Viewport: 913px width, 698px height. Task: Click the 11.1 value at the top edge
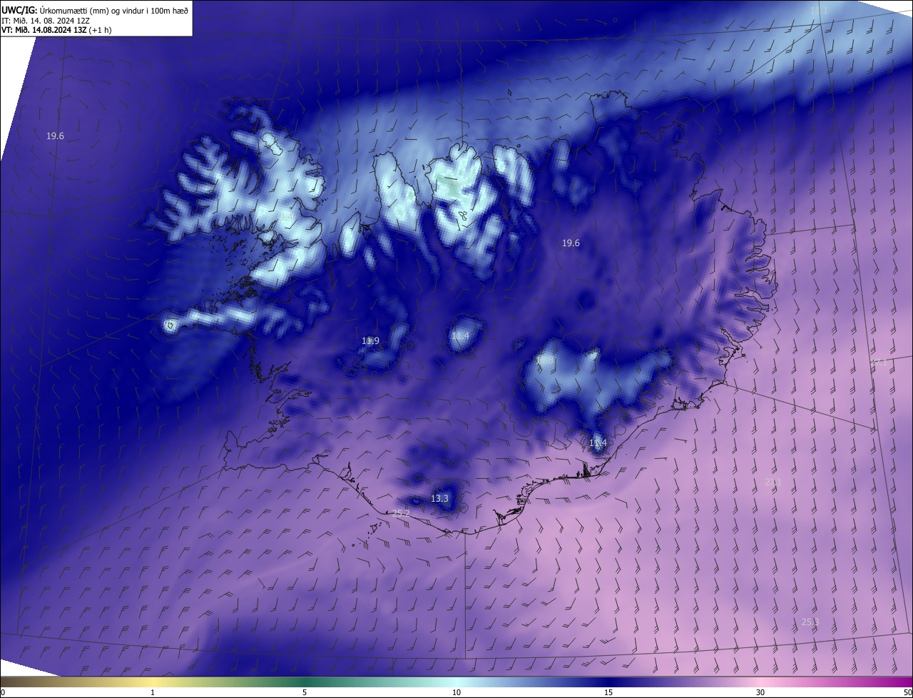point(820,11)
